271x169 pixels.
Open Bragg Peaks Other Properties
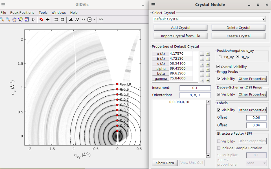[252, 79]
